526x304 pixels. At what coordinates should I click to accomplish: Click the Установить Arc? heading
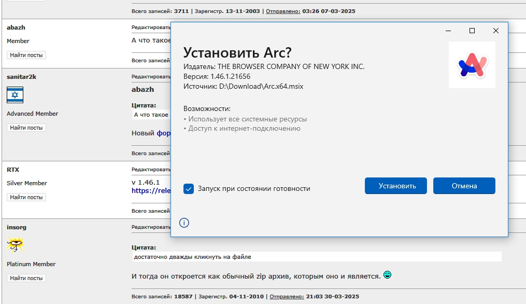[237, 52]
